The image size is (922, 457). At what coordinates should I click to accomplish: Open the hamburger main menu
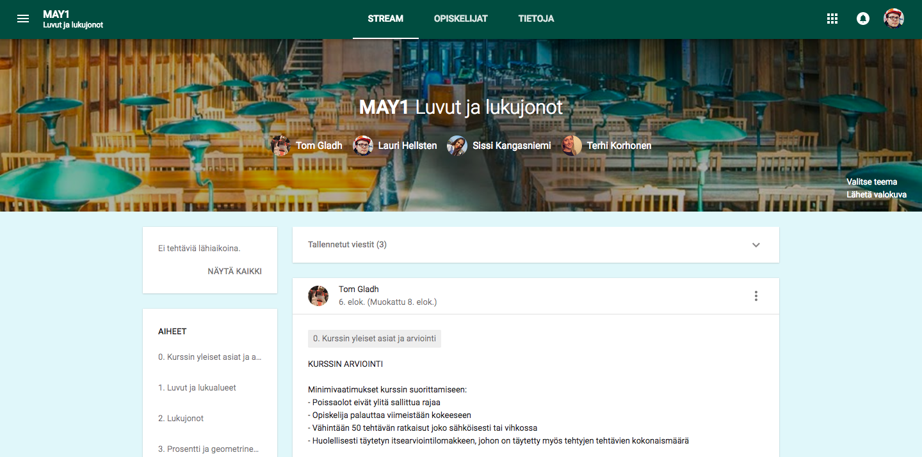coord(23,19)
